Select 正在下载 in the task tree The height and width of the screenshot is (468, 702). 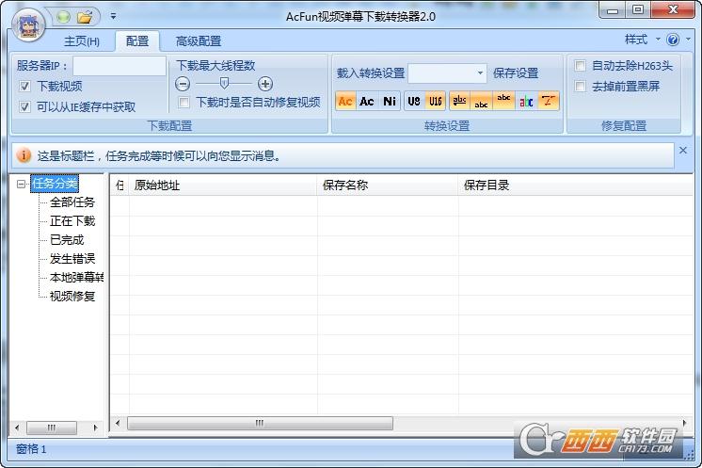pos(72,220)
